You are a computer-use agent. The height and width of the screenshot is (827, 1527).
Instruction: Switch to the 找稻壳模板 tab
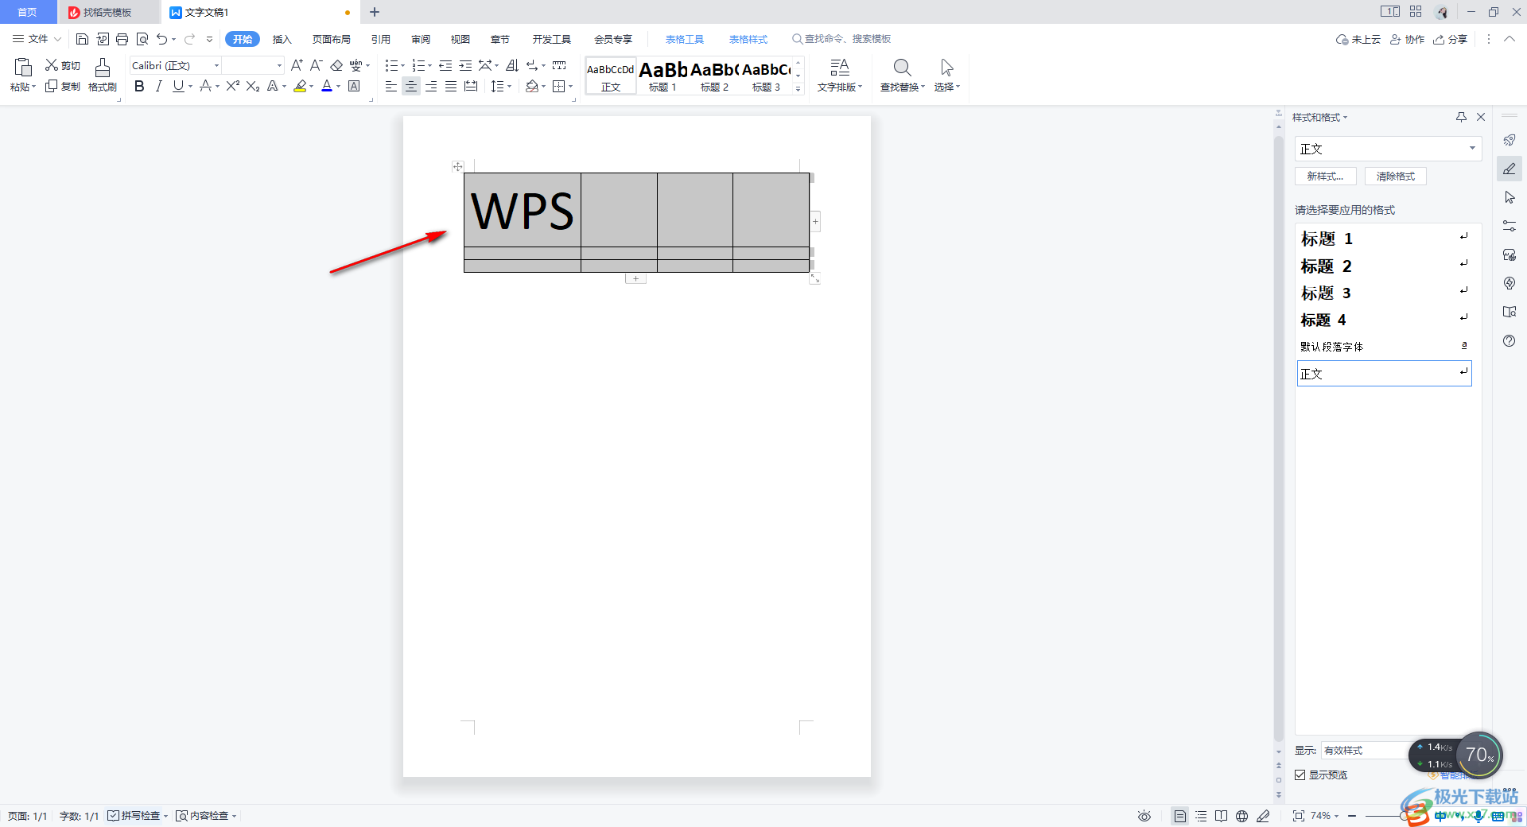(x=107, y=12)
